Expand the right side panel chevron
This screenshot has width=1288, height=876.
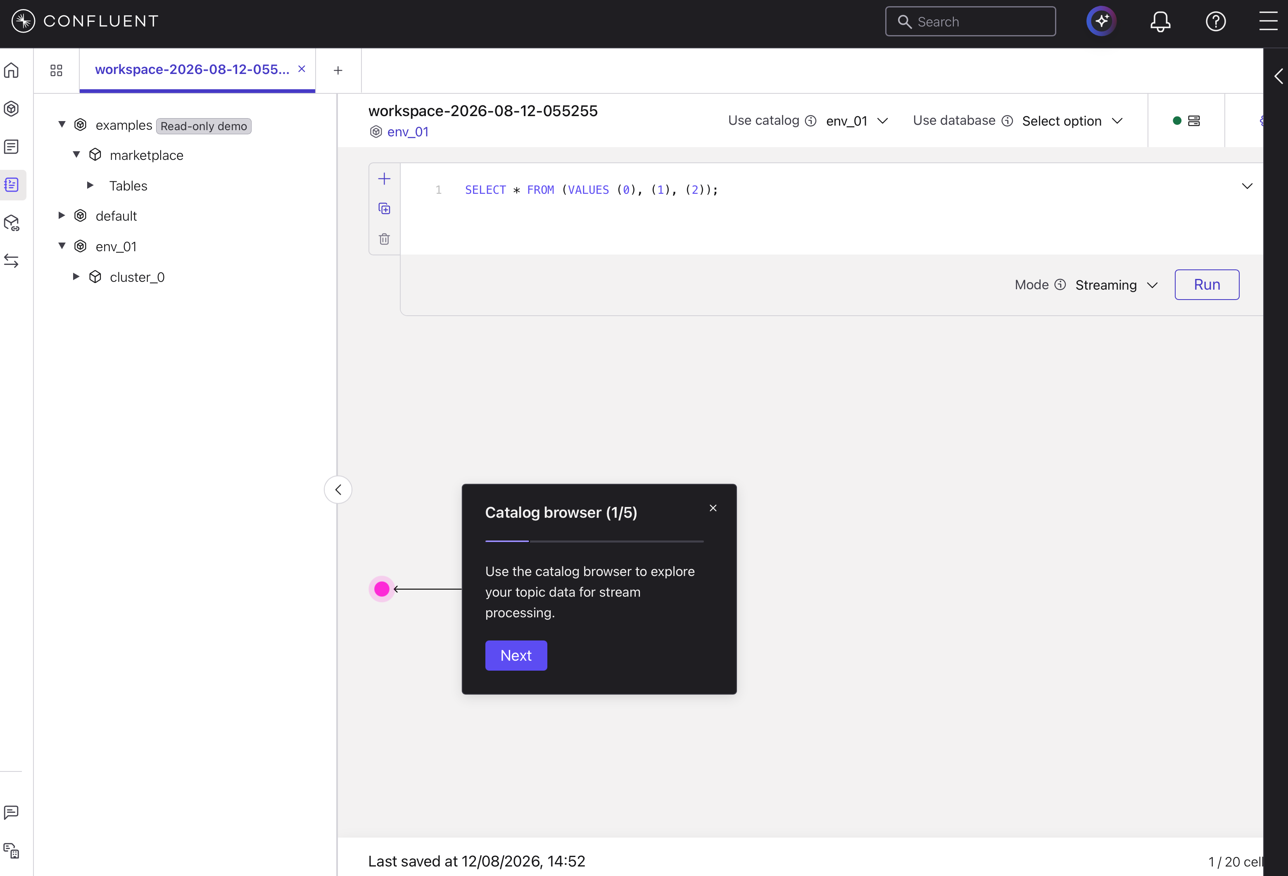point(1278,76)
